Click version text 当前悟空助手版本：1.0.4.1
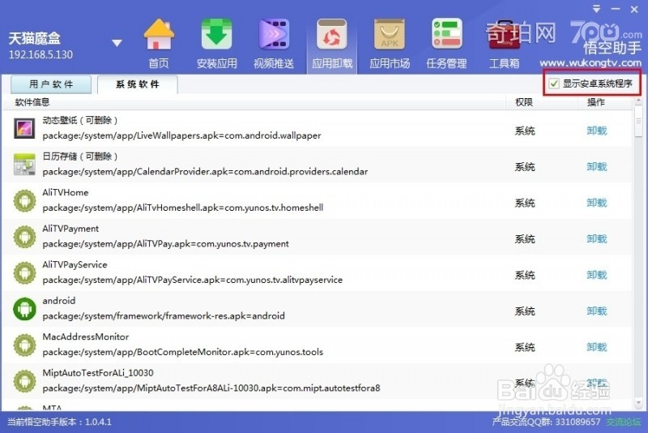 point(59,422)
